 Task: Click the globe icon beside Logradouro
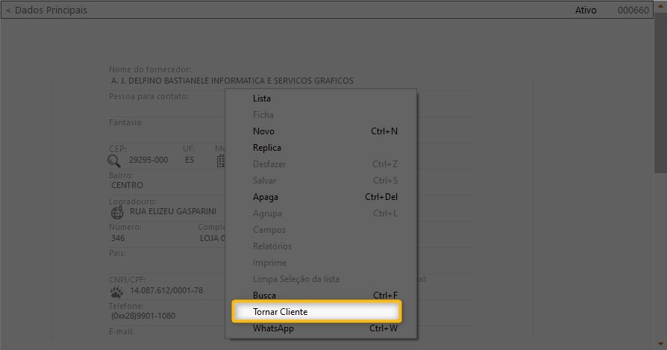coord(116,212)
